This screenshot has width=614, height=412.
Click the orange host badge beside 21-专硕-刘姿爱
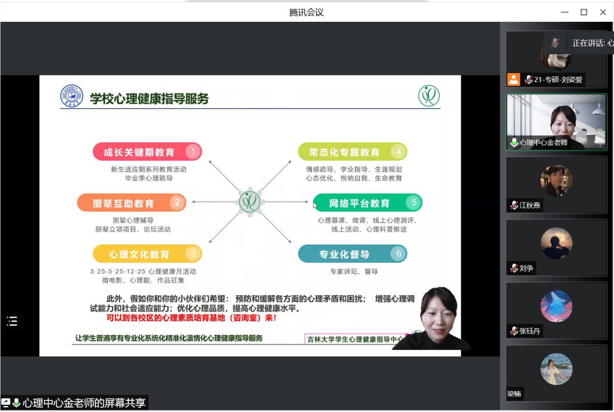513,79
